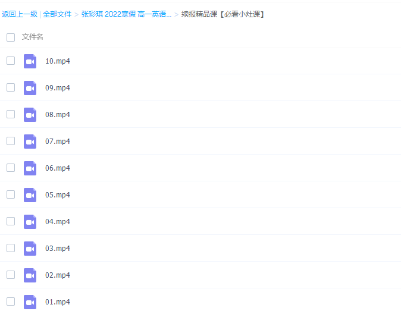Check the box for 10.mp4
The height and width of the screenshot is (311, 401).
[x=11, y=61]
